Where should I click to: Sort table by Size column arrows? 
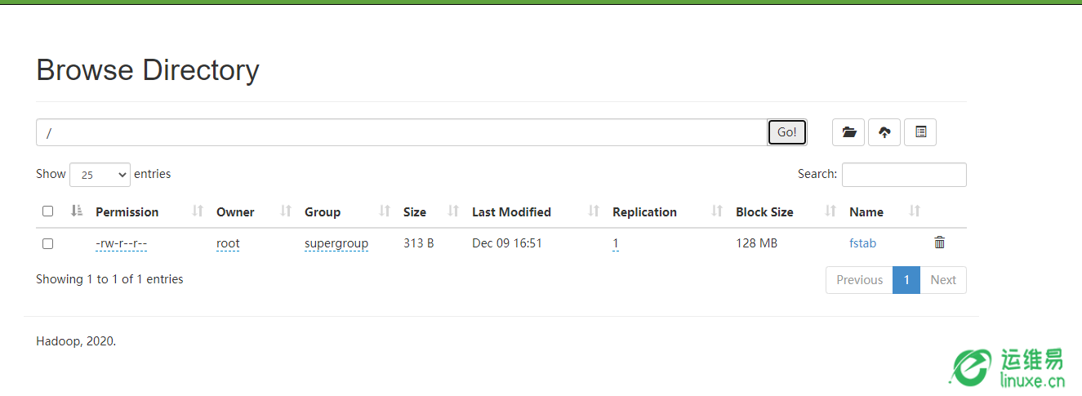tap(453, 211)
